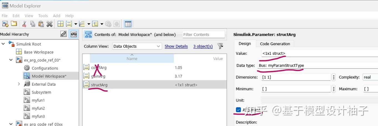Viewport: 378px width, 126px height.
Task: Click the Open folder toolbar icon
Action: [x=14, y=24]
